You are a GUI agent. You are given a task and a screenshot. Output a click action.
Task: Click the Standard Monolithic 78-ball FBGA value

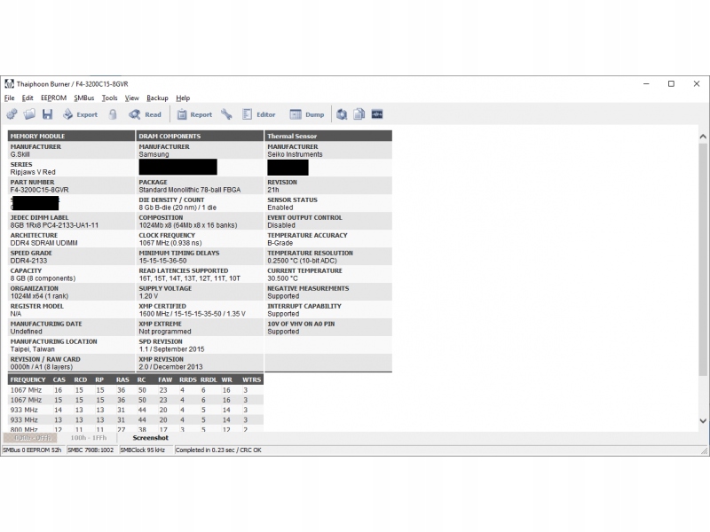(190, 190)
